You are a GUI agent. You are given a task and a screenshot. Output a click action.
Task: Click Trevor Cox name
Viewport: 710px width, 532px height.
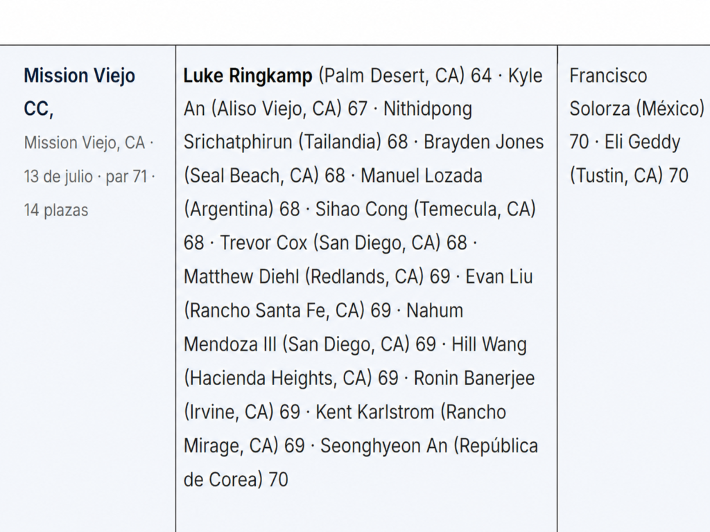pyautogui.click(x=263, y=243)
